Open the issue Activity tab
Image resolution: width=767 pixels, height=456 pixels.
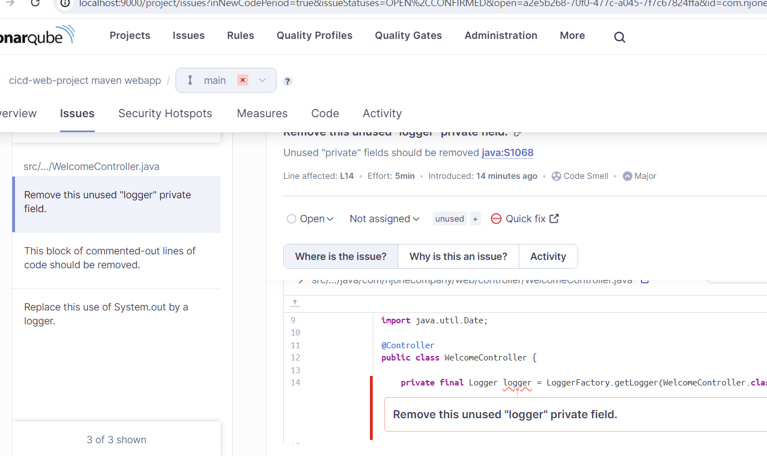click(548, 257)
